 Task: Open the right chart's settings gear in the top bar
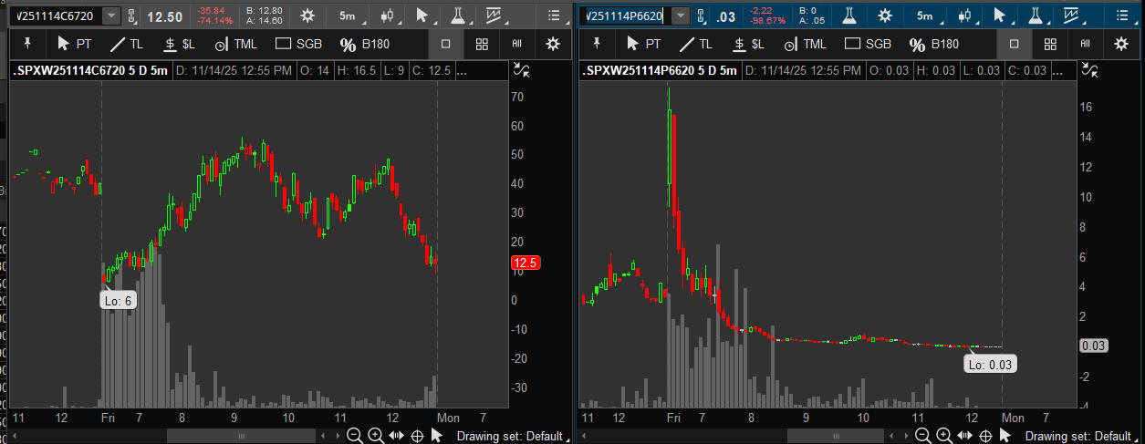click(885, 15)
